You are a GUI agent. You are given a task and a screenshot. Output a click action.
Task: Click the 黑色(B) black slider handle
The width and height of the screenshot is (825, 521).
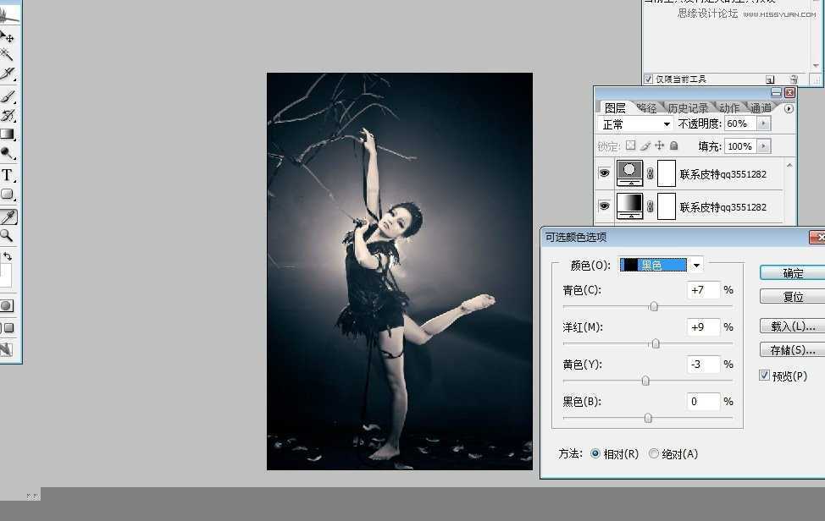click(x=648, y=418)
